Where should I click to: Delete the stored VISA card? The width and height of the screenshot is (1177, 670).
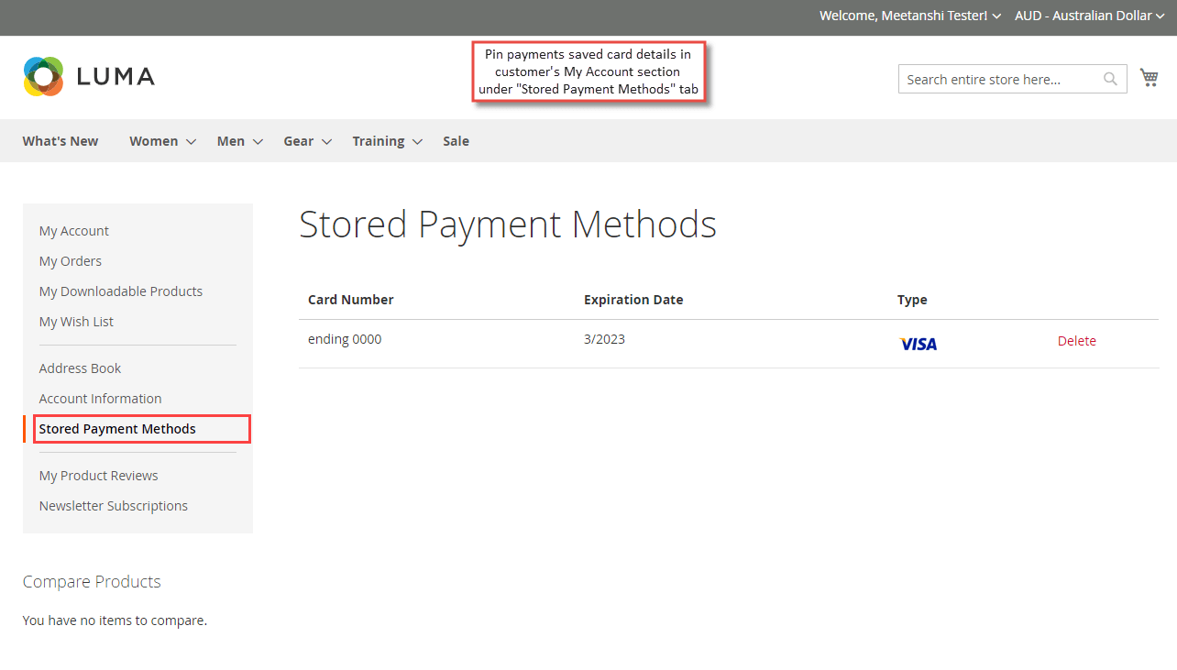click(1076, 340)
